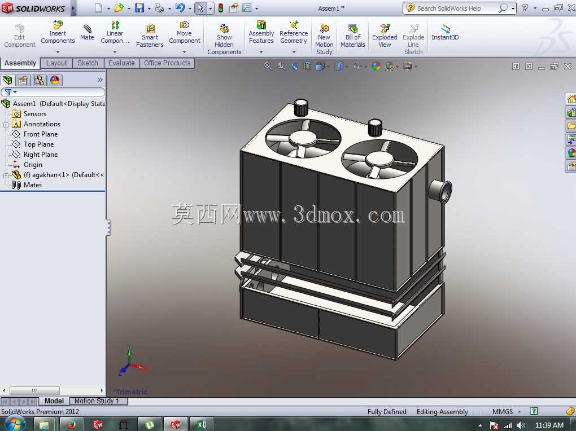The height and width of the screenshot is (431, 576).
Task: Click Smart Fasteners icon
Action: pyautogui.click(x=150, y=29)
